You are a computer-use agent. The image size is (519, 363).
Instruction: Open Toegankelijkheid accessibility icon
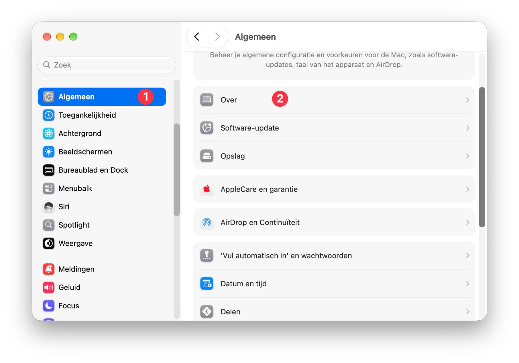[x=49, y=115]
